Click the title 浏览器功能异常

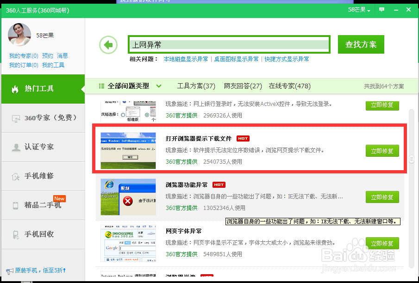coord(187,185)
